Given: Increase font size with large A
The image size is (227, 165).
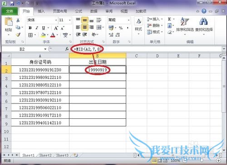Looking at the screenshot, I should tap(56, 28).
